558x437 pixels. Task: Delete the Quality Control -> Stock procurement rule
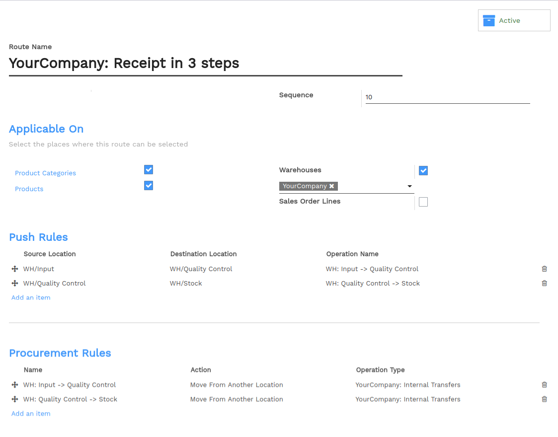tap(544, 399)
